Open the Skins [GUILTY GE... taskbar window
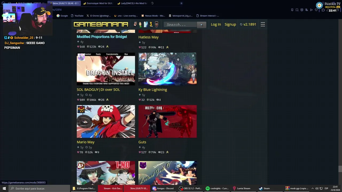This screenshot has width=342, height=192. pyautogui.click(x=137, y=189)
